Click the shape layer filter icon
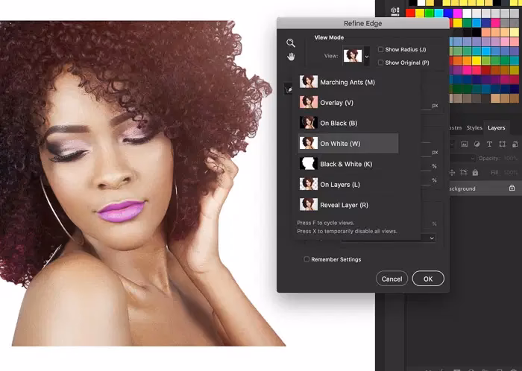The width and height of the screenshot is (522, 371). click(x=503, y=144)
